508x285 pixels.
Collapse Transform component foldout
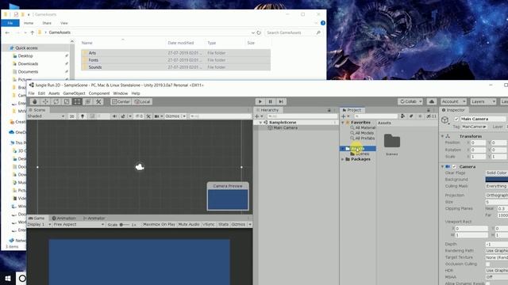click(443, 136)
